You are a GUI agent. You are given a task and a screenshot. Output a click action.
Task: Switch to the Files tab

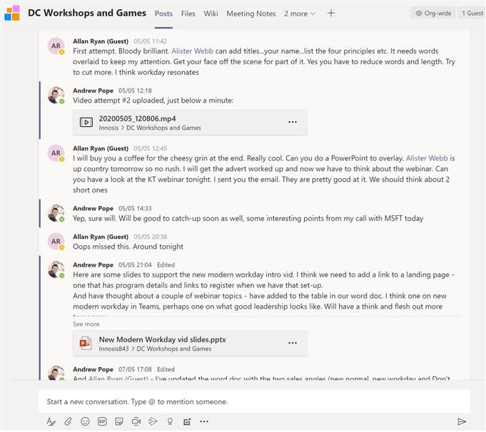coord(188,14)
